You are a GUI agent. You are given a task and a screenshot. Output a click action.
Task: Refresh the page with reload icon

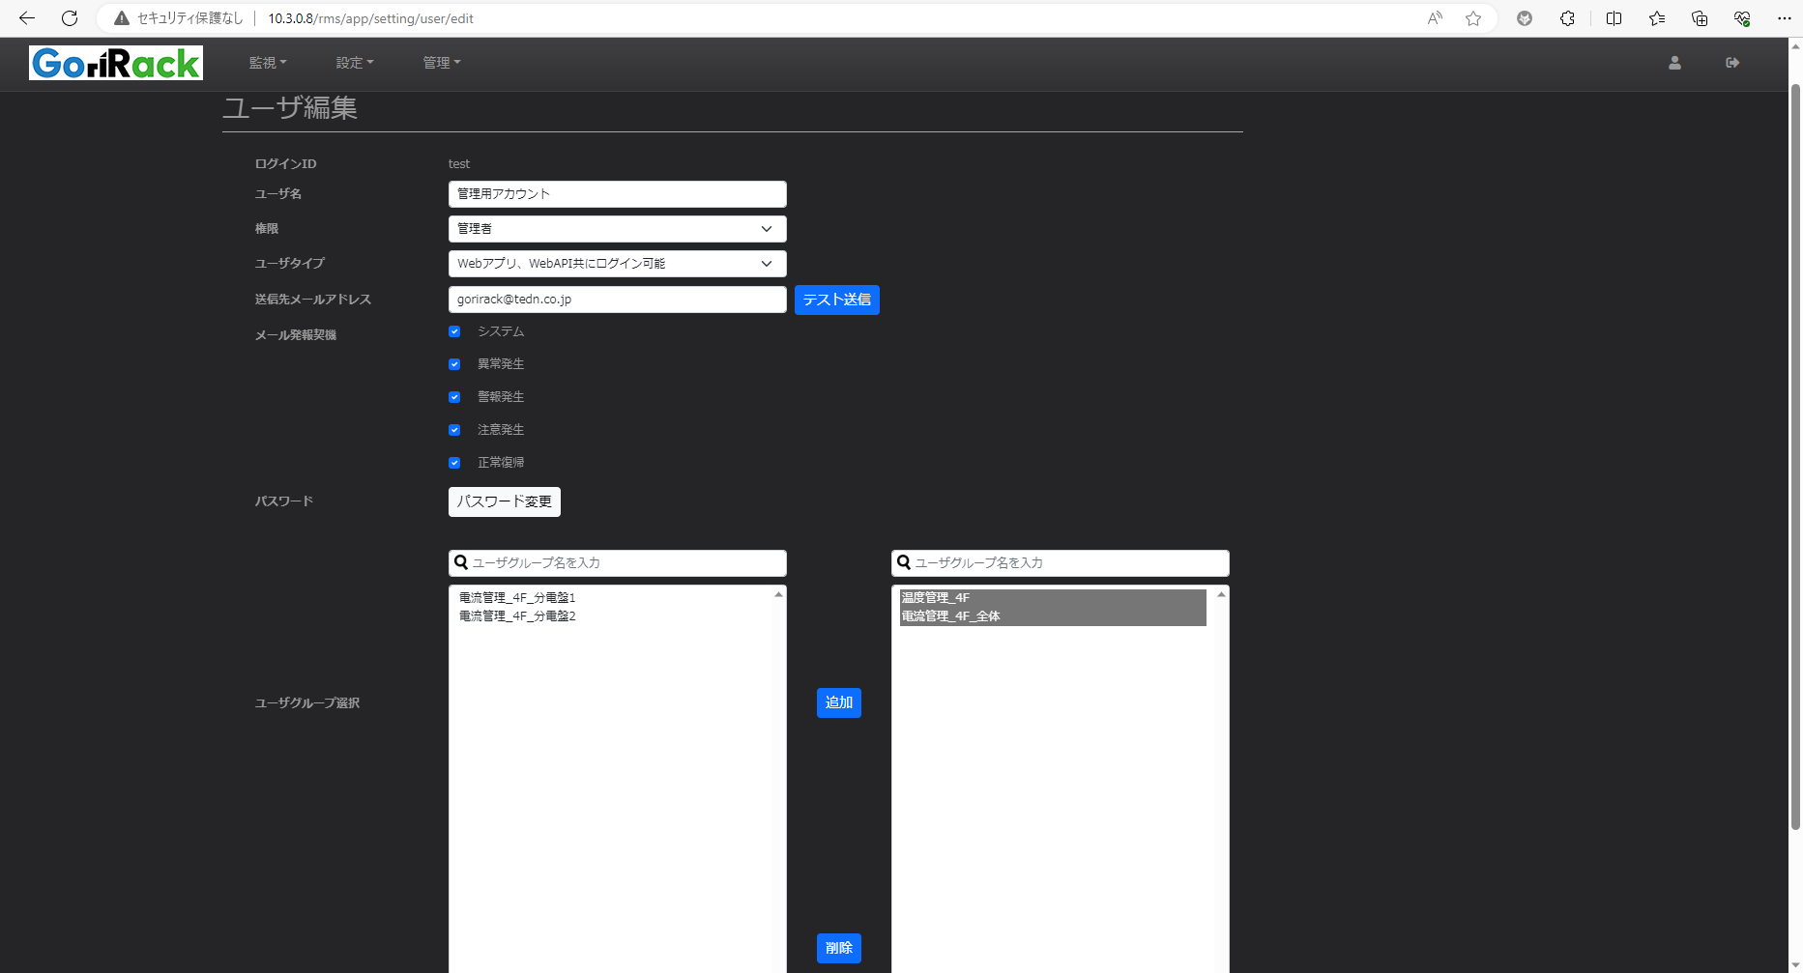point(70,18)
